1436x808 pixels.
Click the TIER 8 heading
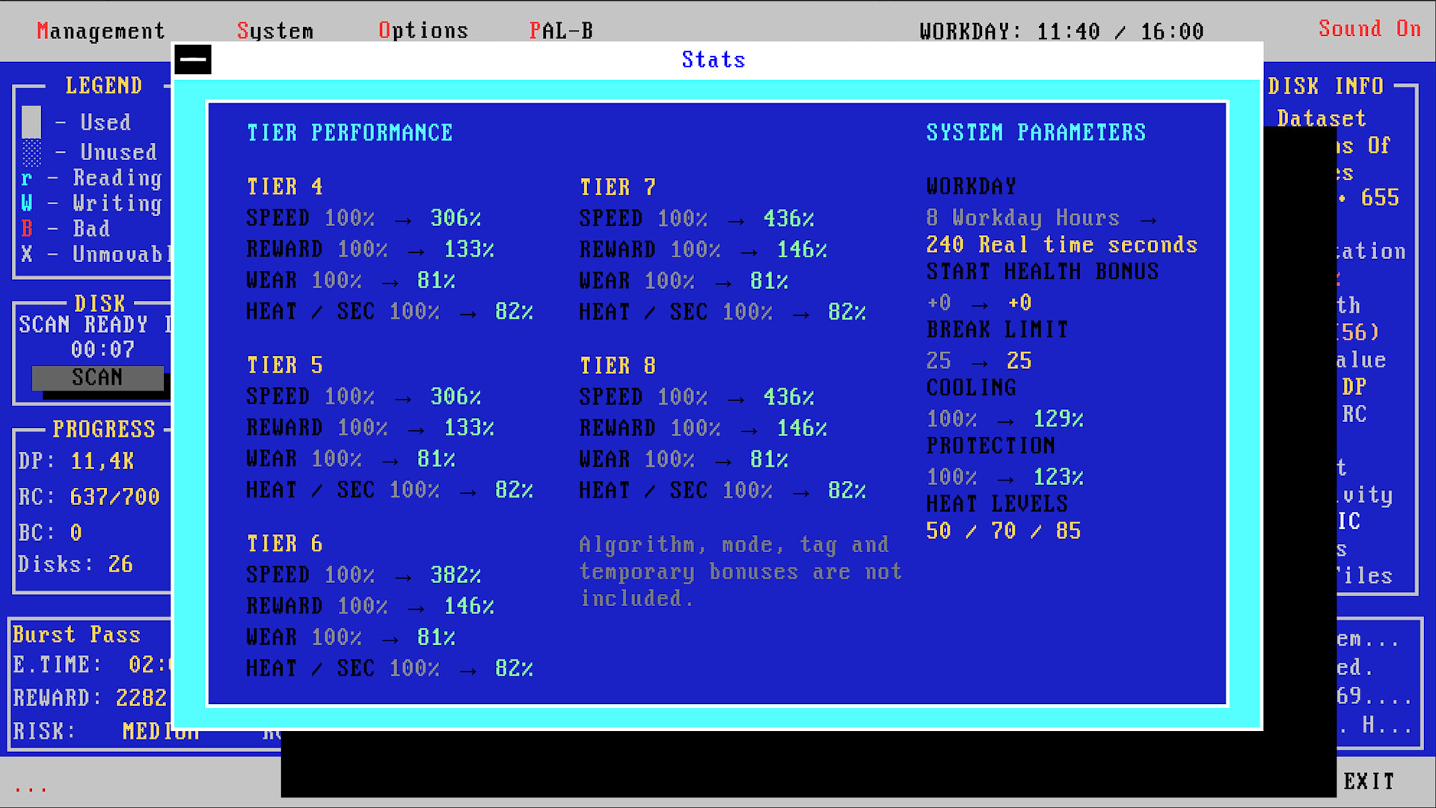point(618,366)
